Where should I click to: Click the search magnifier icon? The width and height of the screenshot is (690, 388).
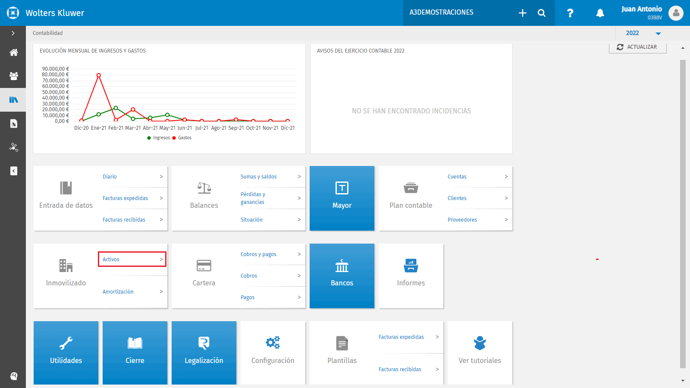click(542, 13)
